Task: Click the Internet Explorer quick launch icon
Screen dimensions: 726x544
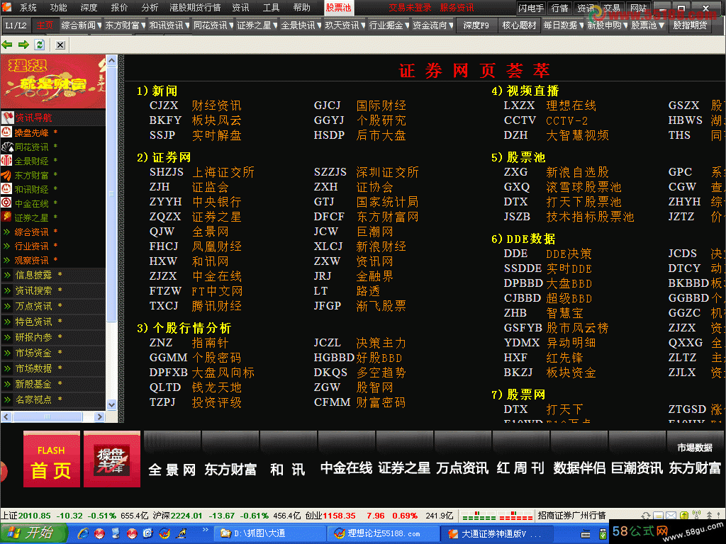Action: click(83, 533)
